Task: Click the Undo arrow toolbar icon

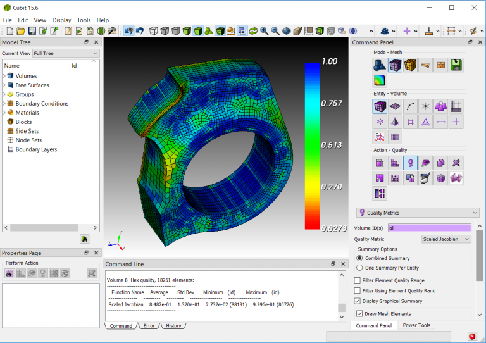Action: 140,31
